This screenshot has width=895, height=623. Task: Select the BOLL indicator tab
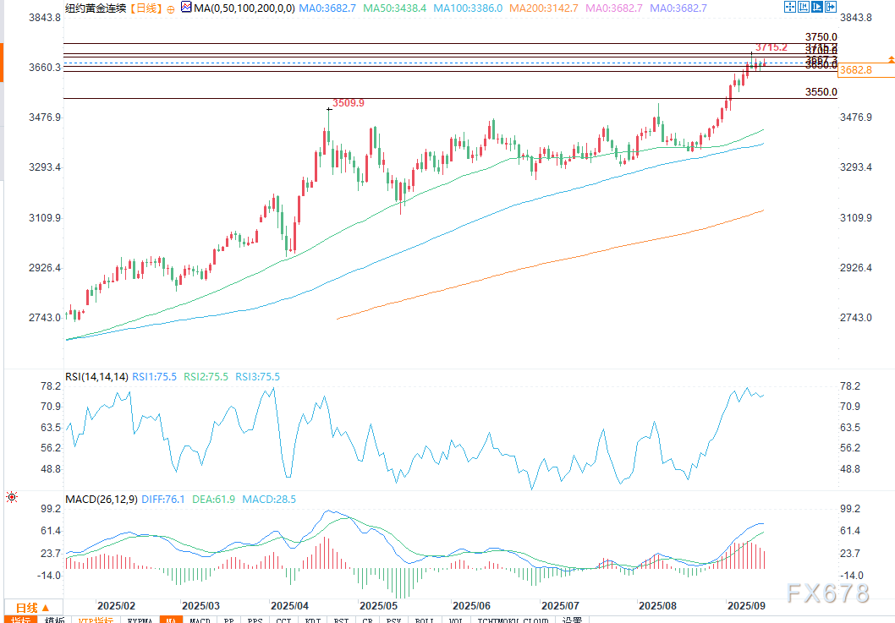tap(426, 621)
